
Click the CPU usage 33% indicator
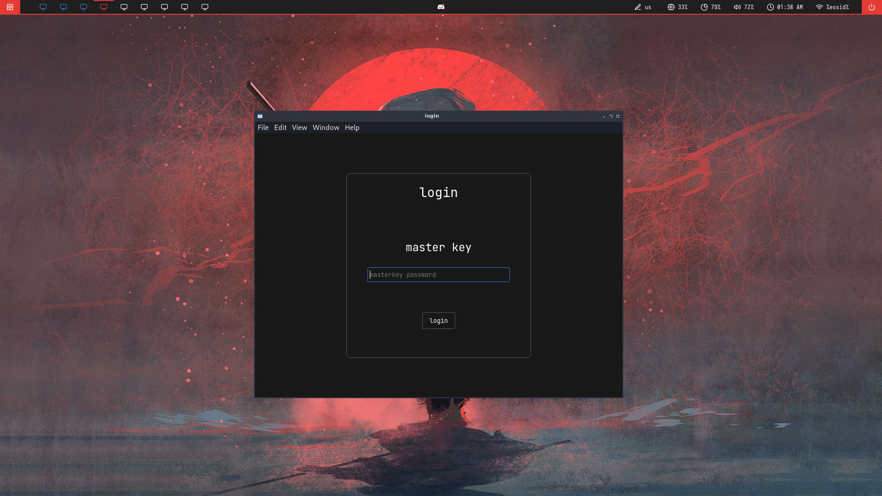coord(677,7)
